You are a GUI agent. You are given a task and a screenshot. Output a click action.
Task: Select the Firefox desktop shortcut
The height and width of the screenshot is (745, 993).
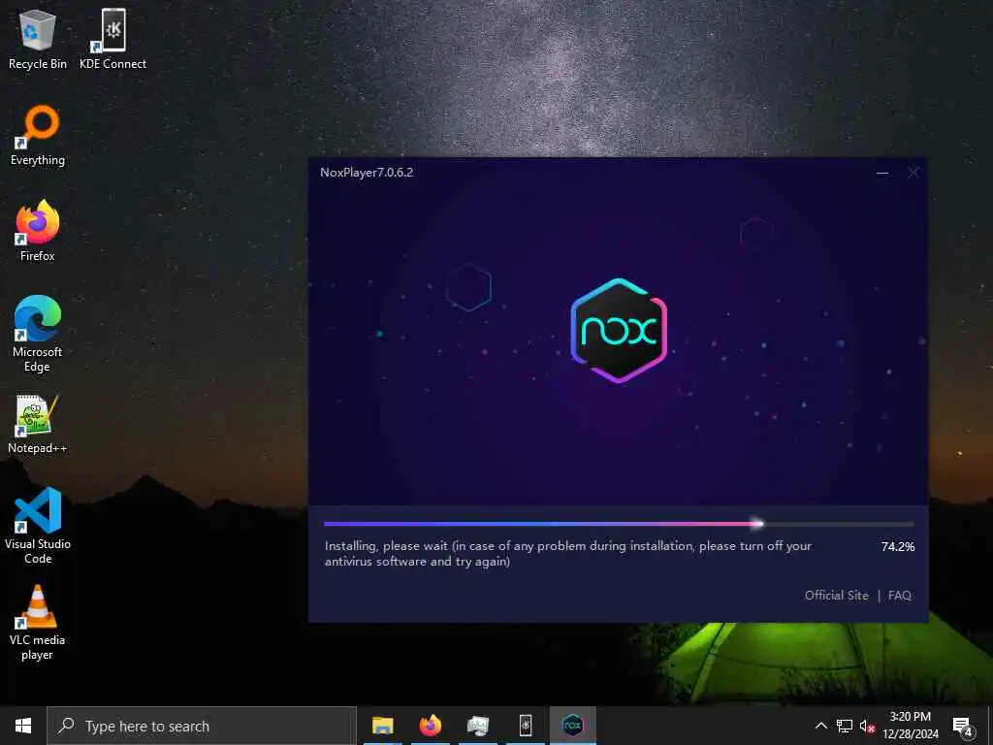pos(38,231)
